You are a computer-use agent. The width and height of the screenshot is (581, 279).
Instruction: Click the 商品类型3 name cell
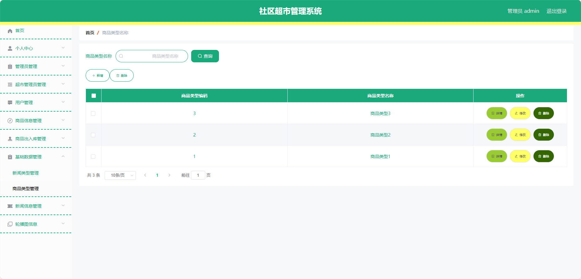coord(380,113)
